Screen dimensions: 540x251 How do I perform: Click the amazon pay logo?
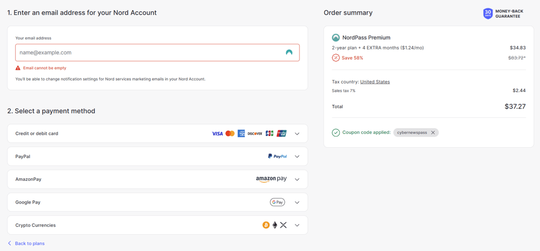(x=272, y=179)
